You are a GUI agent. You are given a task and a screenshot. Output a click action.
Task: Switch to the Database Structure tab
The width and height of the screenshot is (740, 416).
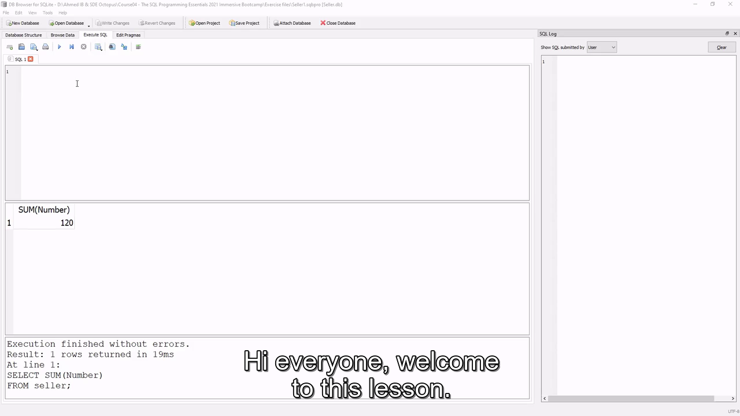[24, 35]
